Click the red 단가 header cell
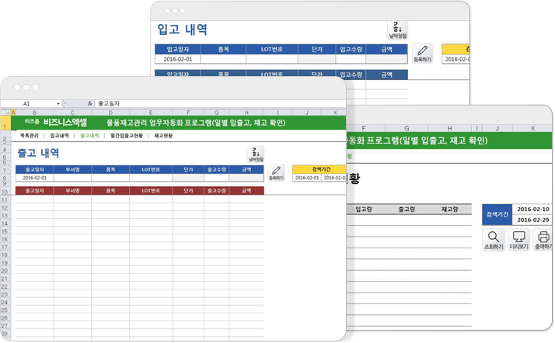This screenshot has width=555, height=343. [x=188, y=191]
